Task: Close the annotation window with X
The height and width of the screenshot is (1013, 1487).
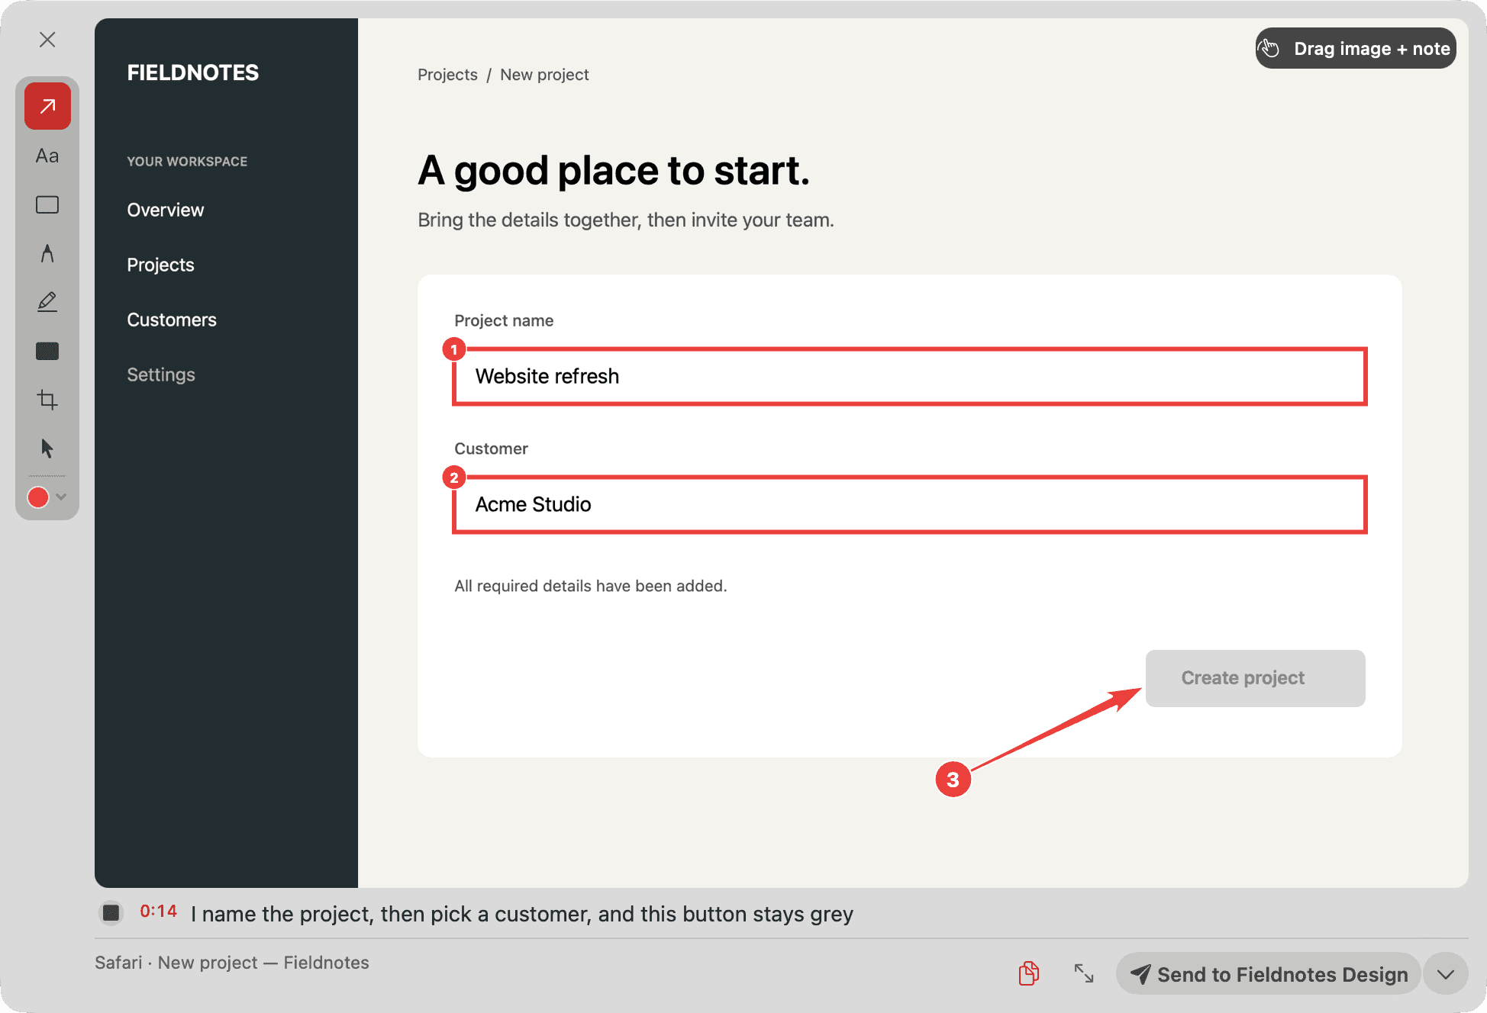Action: tap(47, 40)
